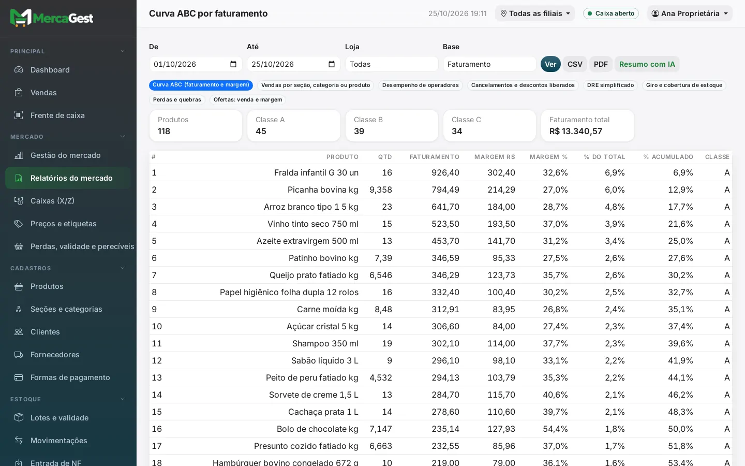
Task: Click the Resumo com IA button
Action: [x=647, y=64]
